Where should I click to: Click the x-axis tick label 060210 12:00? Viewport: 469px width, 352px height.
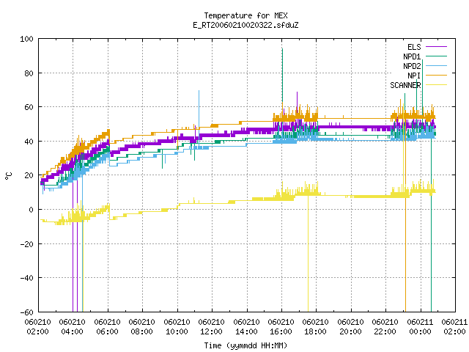(x=212, y=327)
